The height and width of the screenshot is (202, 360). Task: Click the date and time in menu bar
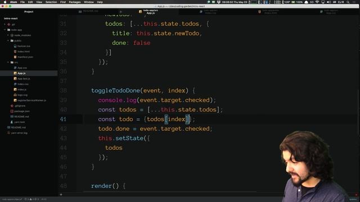click(235, 2)
